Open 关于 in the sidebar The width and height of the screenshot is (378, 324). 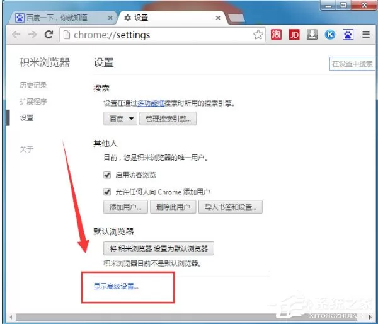coord(26,149)
